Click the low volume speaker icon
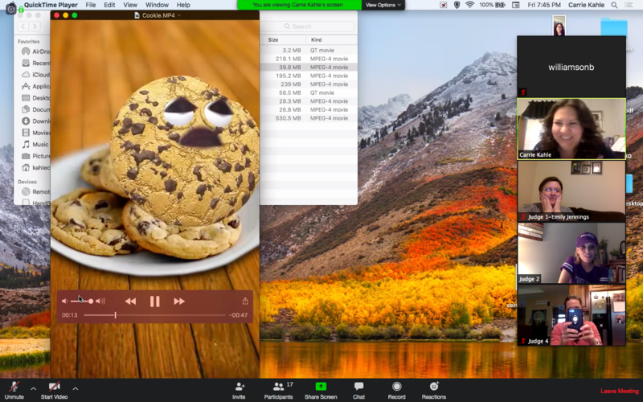 coord(64,301)
